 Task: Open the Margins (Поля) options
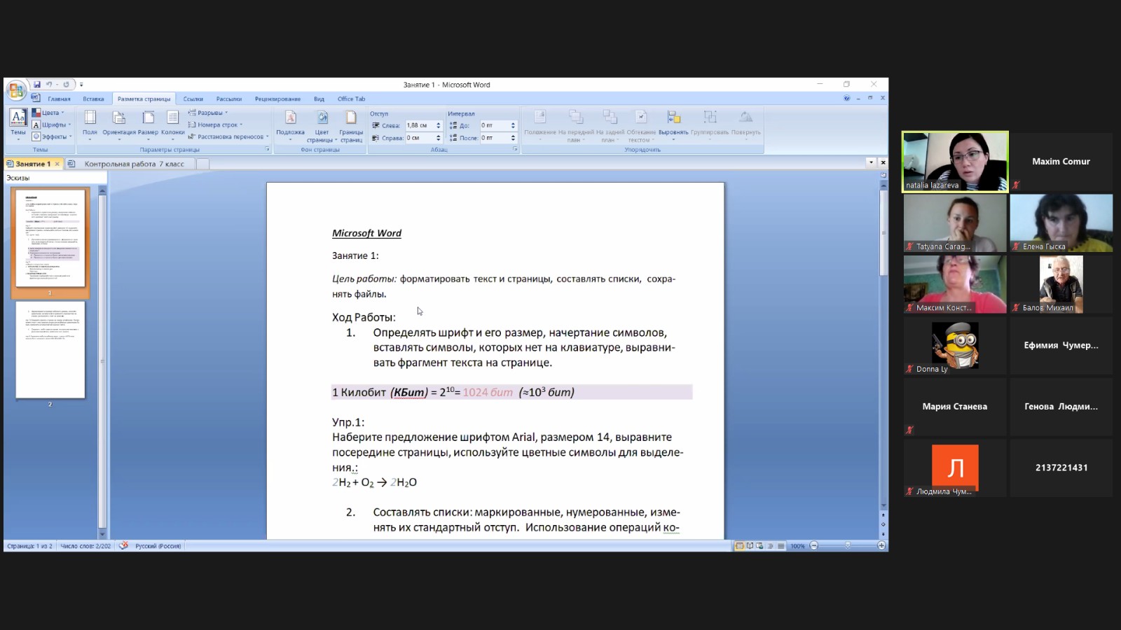[90, 125]
